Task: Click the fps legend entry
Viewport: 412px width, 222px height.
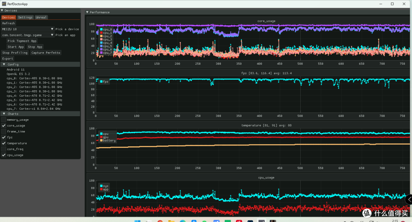Action: coord(104,81)
